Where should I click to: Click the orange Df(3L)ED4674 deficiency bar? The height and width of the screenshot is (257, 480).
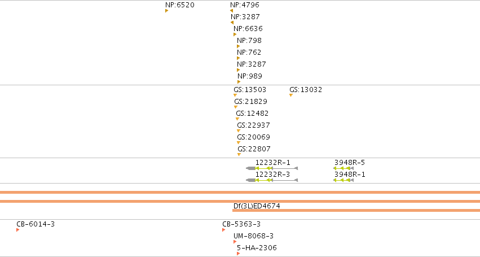click(x=356, y=210)
